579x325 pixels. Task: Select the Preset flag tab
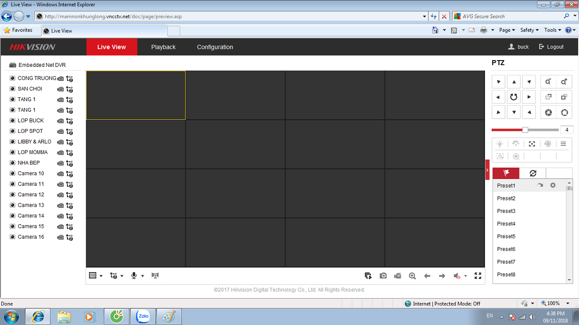pyautogui.click(x=506, y=173)
